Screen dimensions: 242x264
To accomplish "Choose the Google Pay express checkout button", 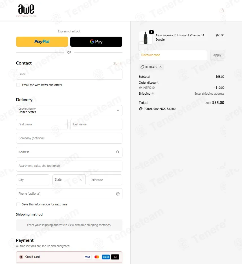I will (96, 42).
